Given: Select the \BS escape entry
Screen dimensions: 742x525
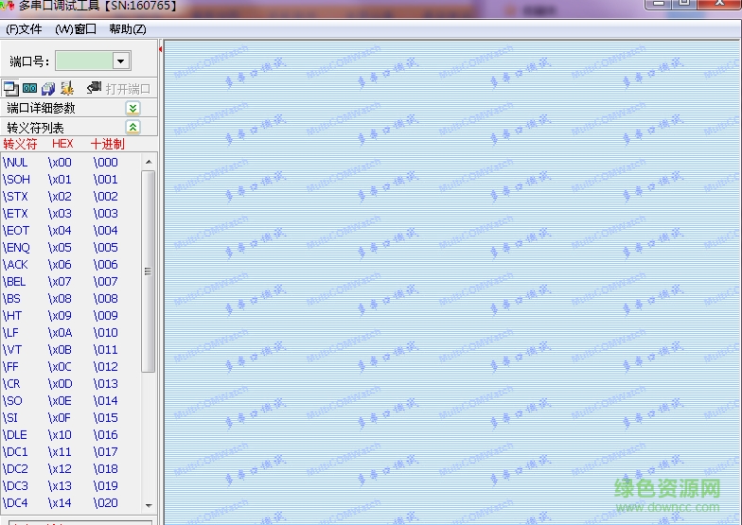Looking at the screenshot, I should tap(11, 299).
